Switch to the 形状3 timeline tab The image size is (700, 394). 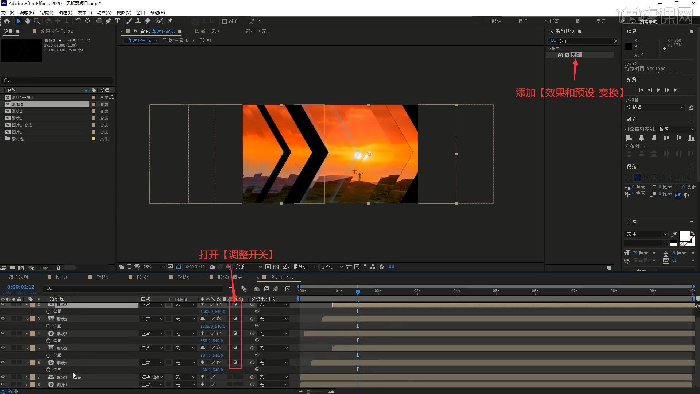[183, 278]
